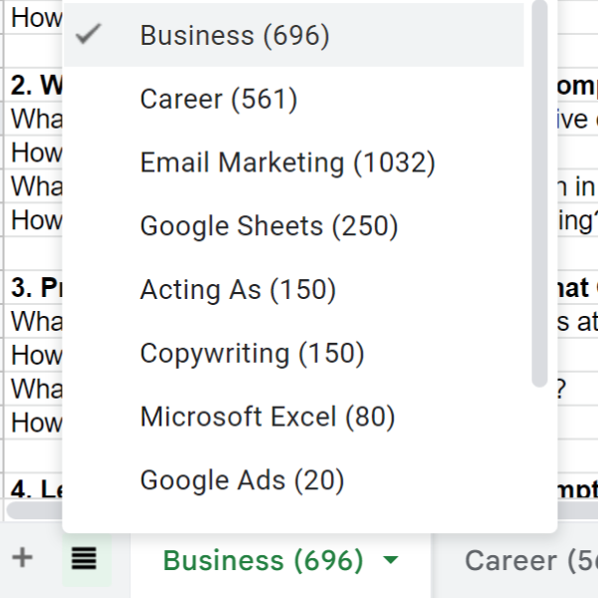
Task: Pick Google Ads (20) in the list
Action: click(x=241, y=480)
